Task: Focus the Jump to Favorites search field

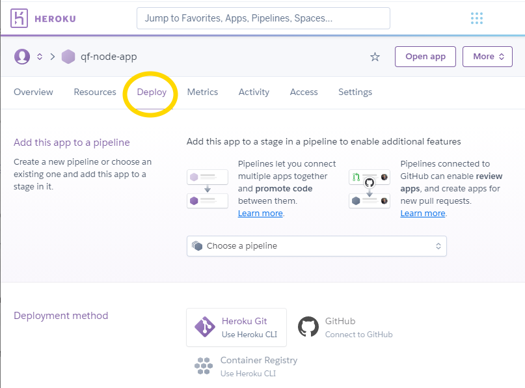Action: pos(263,18)
